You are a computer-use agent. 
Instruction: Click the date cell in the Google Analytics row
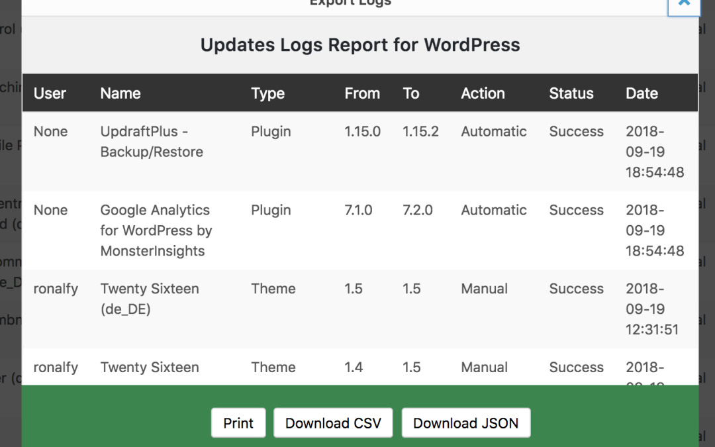pyautogui.click(x=655, y=230)
